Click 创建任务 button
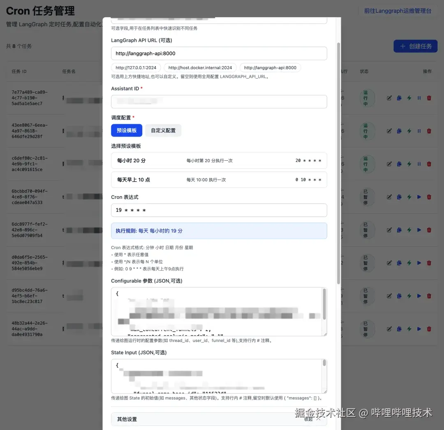This screenshot has width=444, height=430. tap(415, 46)
